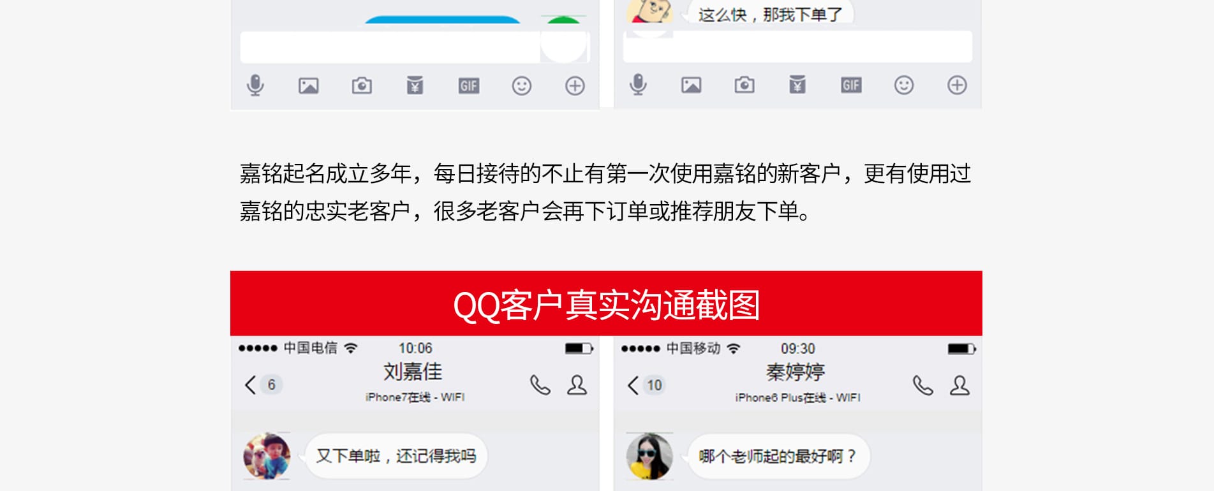Tap the microphone icon in left chat toolbar
The image size is (1214, 491).
pyautogui.click(x=255, y=85)
